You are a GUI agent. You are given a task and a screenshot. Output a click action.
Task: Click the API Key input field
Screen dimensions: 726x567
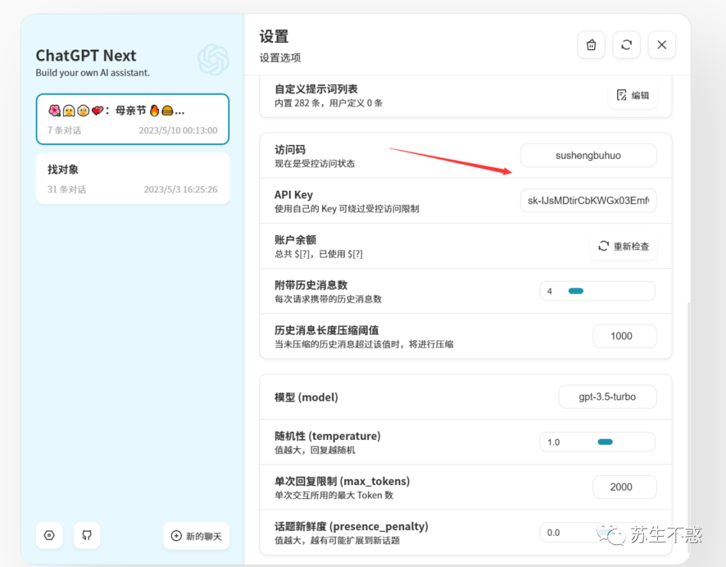click(x=588, y=200)
